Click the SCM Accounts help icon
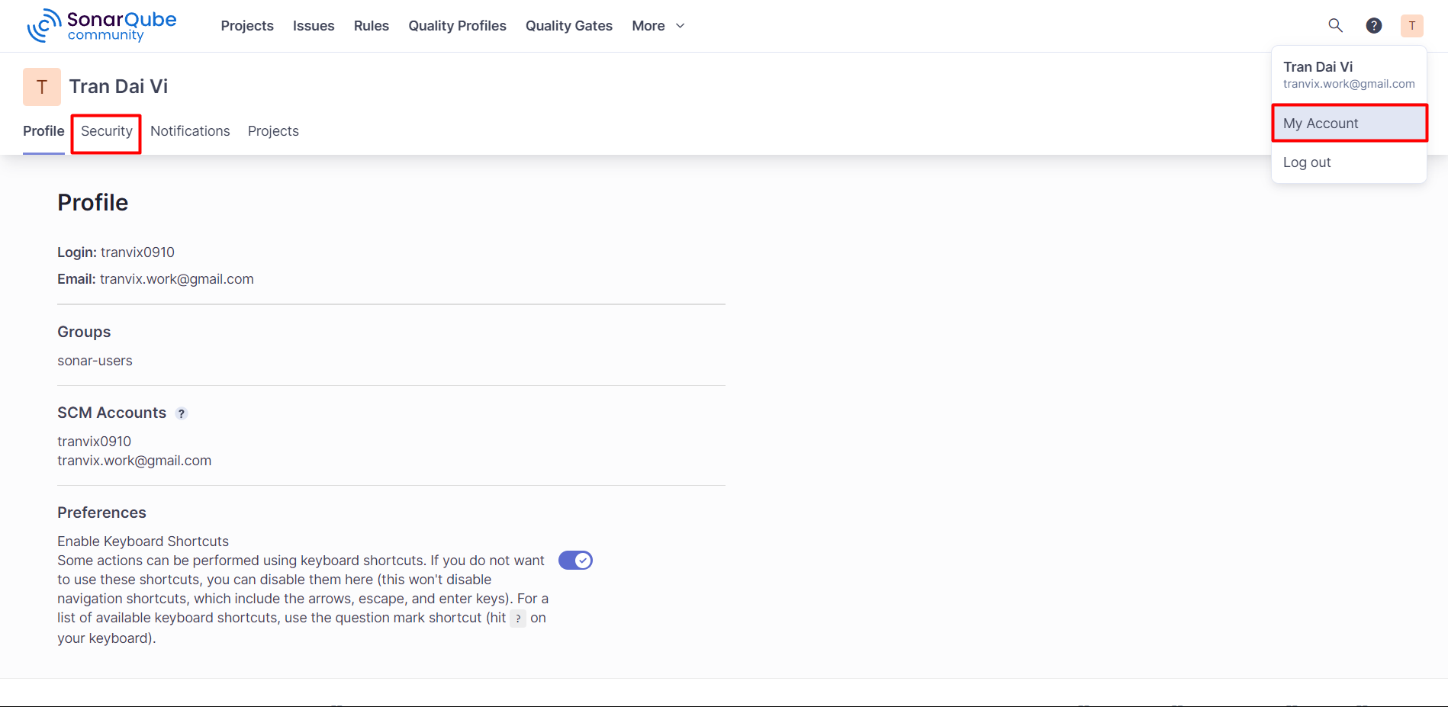 point(182,413)
